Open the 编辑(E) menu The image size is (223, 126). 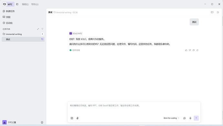25,5
